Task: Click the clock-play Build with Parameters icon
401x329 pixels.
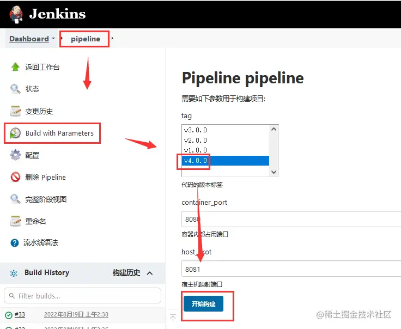Action: point(15,133)
